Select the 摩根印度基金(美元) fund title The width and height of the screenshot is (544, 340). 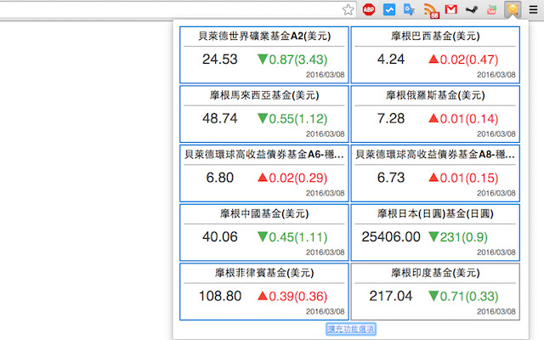coord(435,273)
